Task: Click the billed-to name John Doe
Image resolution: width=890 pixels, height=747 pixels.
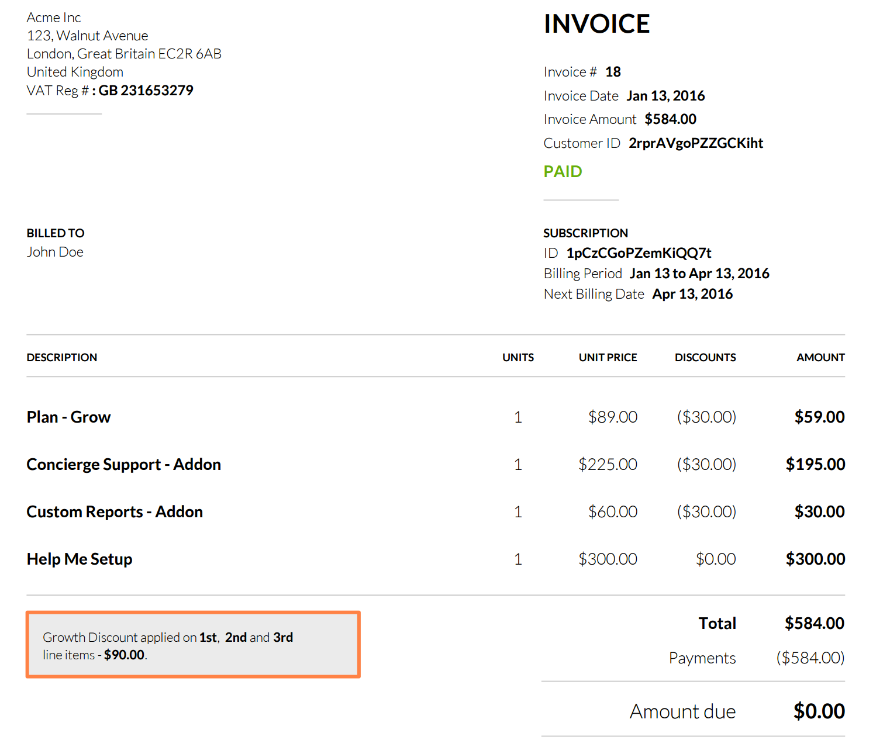Action: click(x=55, y=252)
